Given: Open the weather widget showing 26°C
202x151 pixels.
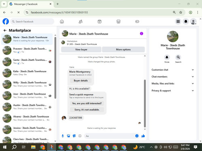Looking at the screenshot, I should 139,147.
